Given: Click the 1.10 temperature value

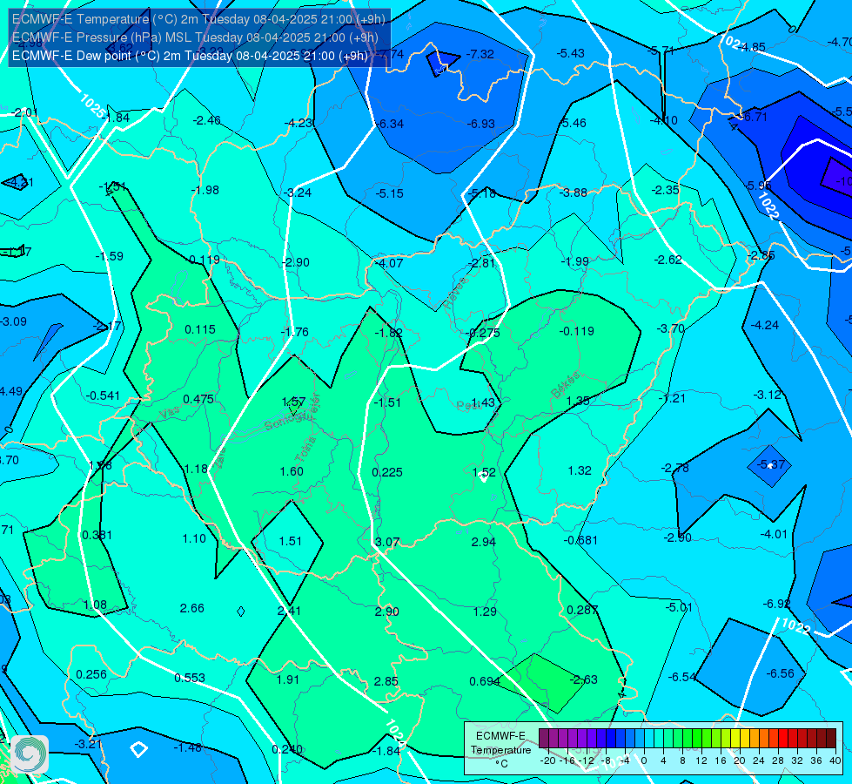Looking at the screenshot, I should (x=194, y=538).
